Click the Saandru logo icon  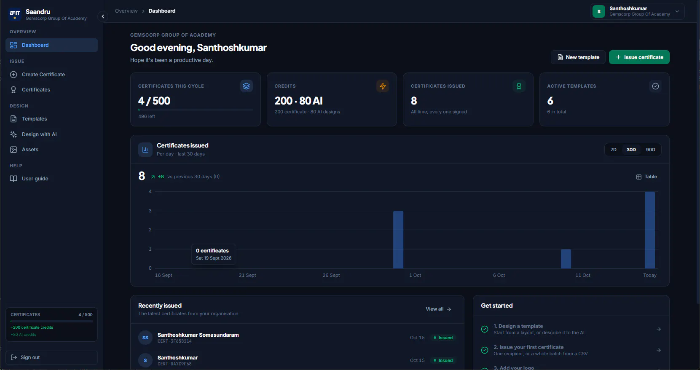[15, 14]
